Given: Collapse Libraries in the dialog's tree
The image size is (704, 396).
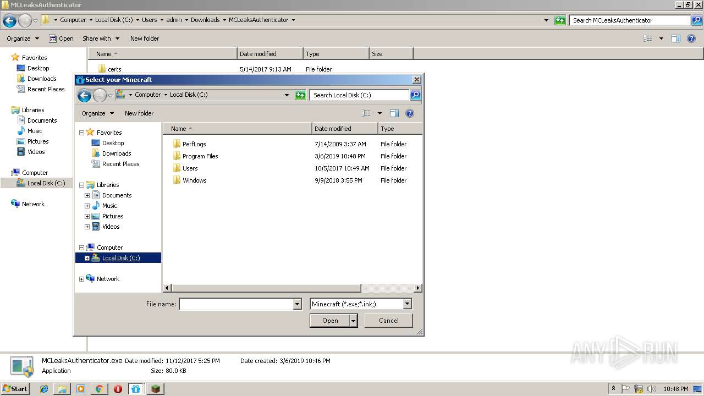Looking at the screenshot, I should click(x=82, y=185).
